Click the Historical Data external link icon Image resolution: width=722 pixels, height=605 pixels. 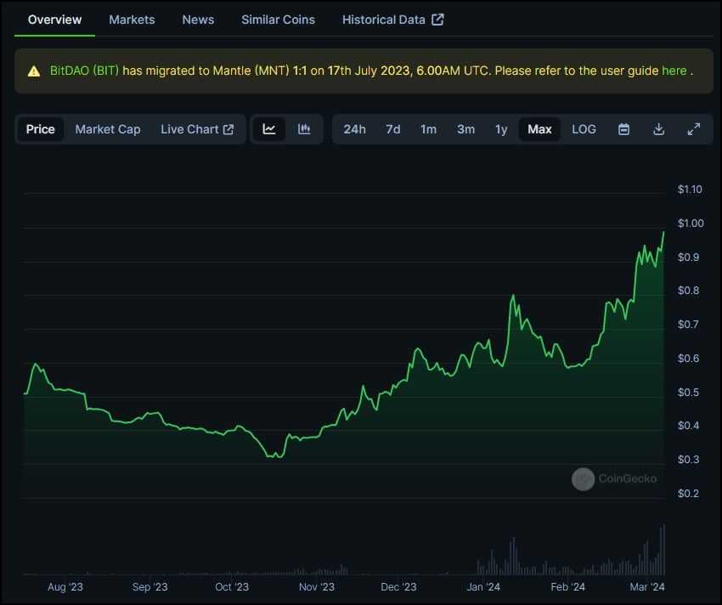click(x=437, y=17)
